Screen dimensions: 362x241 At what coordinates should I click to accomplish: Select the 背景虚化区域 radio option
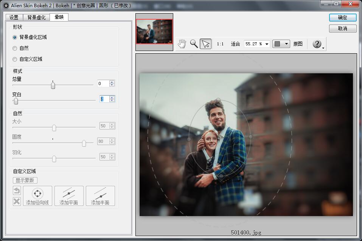(15, 37)
